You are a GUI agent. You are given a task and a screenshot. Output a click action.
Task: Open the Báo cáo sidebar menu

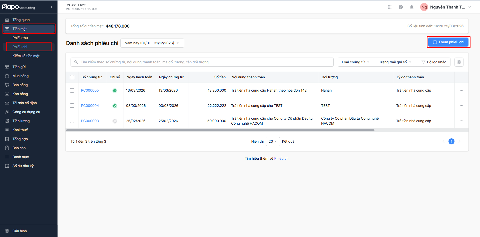coord(19,148)
